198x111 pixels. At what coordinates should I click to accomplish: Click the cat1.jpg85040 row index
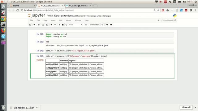pos(52,64)
